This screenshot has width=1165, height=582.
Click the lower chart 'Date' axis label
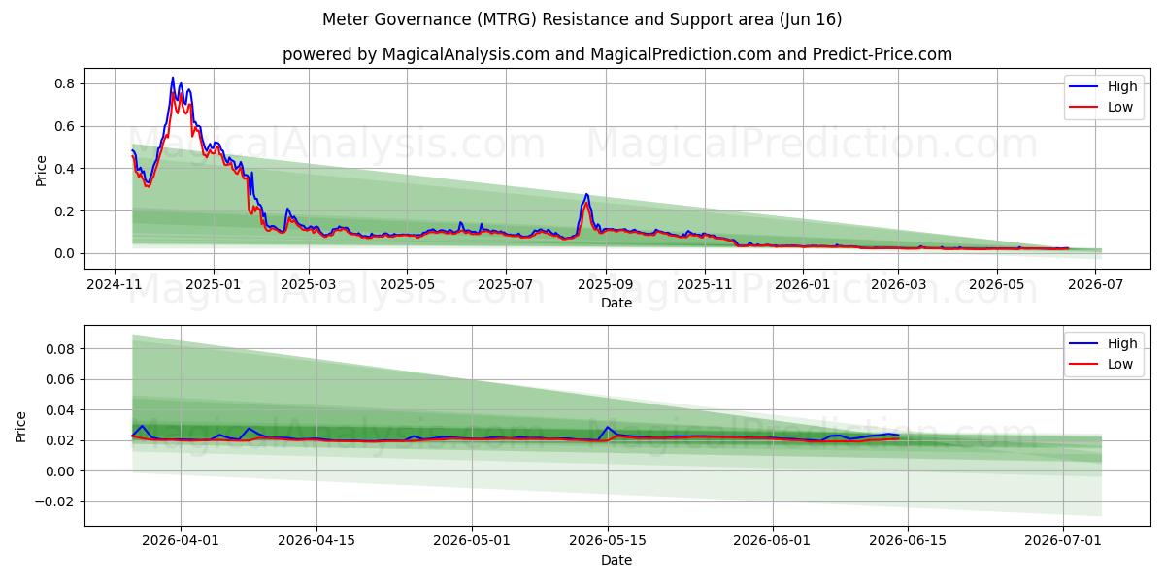point(616,560)
